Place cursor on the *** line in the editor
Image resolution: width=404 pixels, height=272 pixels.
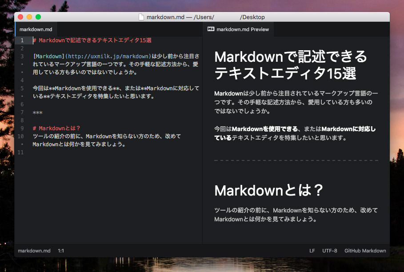click(38, 112)
